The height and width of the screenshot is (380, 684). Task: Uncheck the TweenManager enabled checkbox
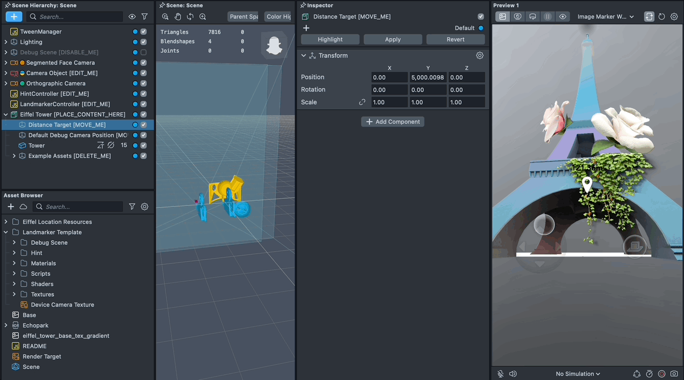click(144, 32)
